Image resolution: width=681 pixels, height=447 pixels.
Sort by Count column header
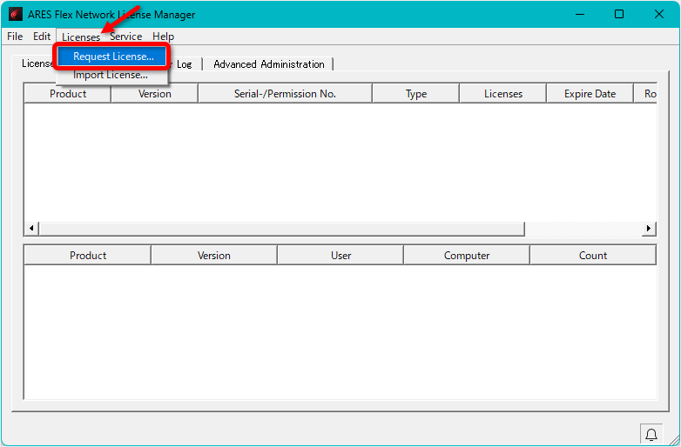(x=593, y=256)
